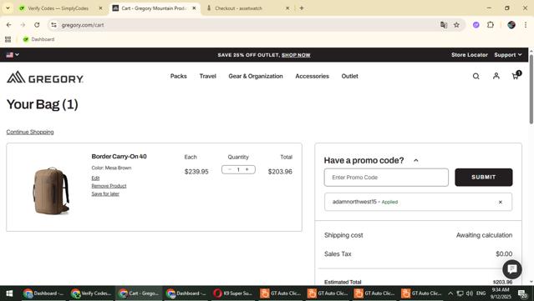
Task: Expand the Support dropdown
Action: coord(508,55)
